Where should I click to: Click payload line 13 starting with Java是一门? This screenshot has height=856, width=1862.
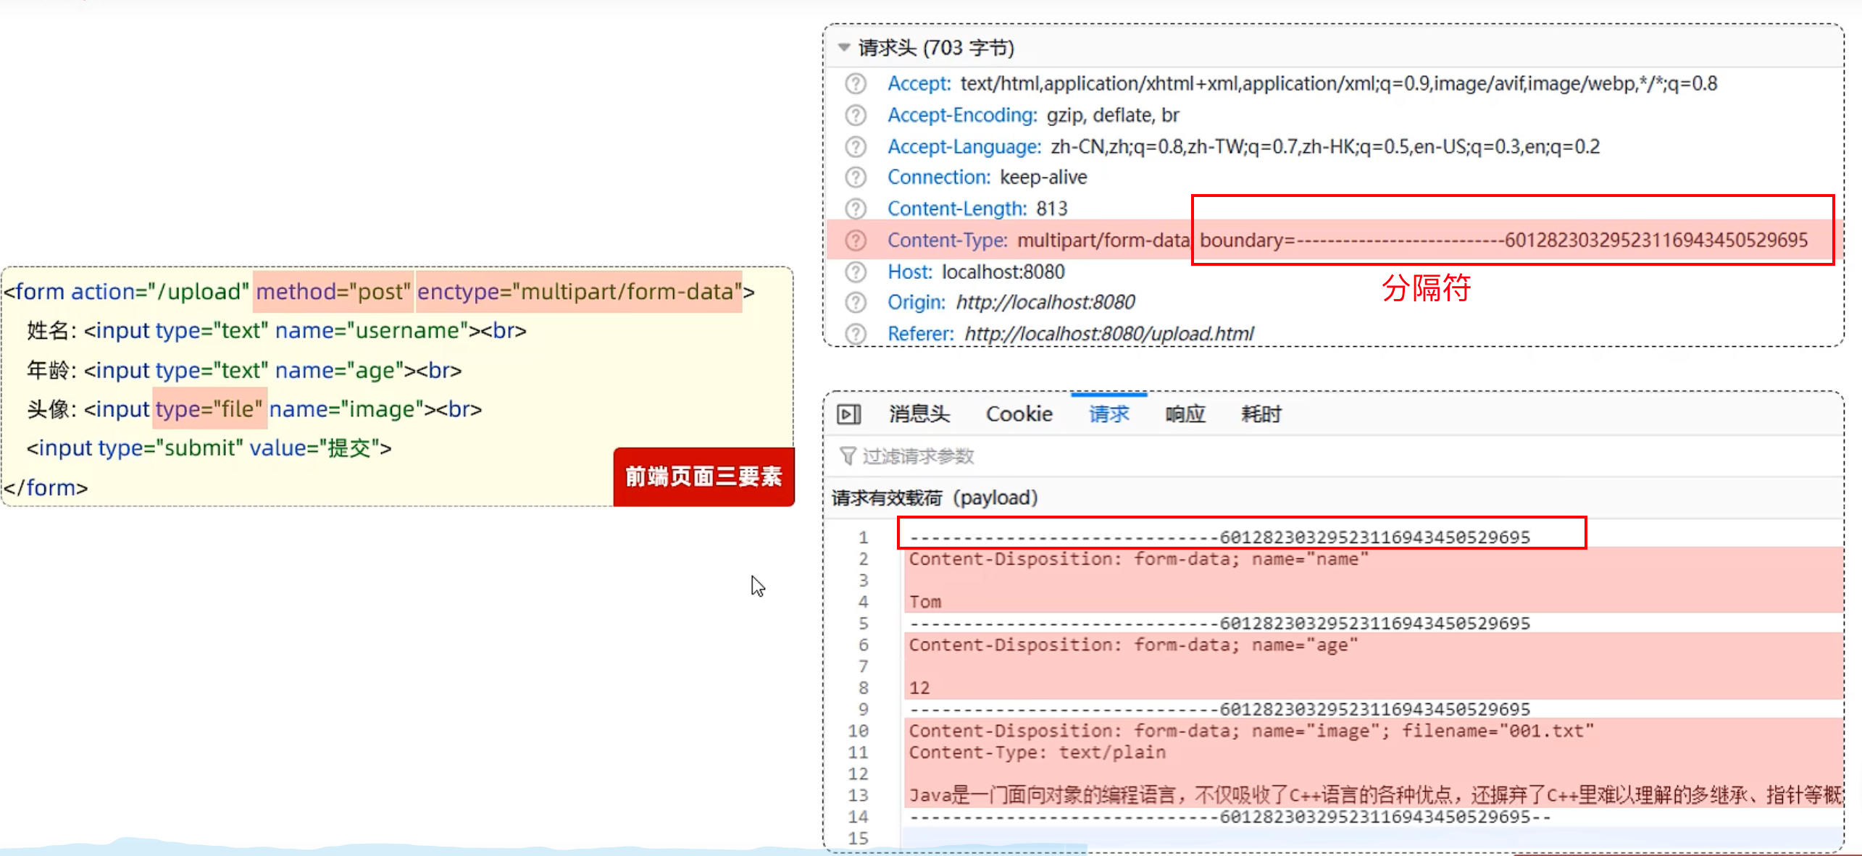(1375, 796)
